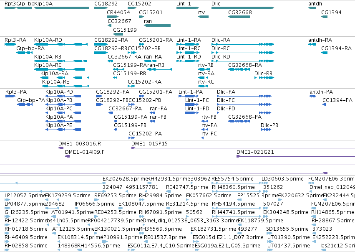Select the CG15201-RA transcript label
This screenshot has height=252, width=355.
pos(156,40)
